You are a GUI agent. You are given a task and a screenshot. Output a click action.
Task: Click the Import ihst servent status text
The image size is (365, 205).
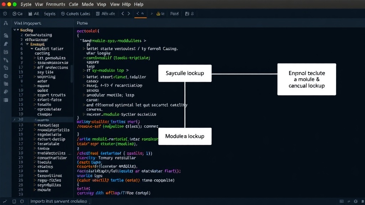pos(59,201)
